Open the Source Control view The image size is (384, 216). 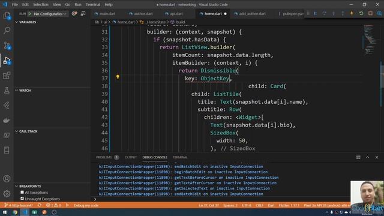click(x=7, y=46)
